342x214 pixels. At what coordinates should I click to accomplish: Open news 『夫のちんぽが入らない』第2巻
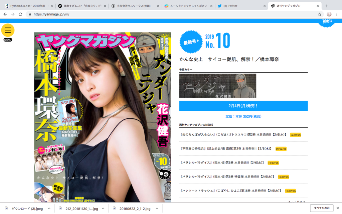coord(233,135)
